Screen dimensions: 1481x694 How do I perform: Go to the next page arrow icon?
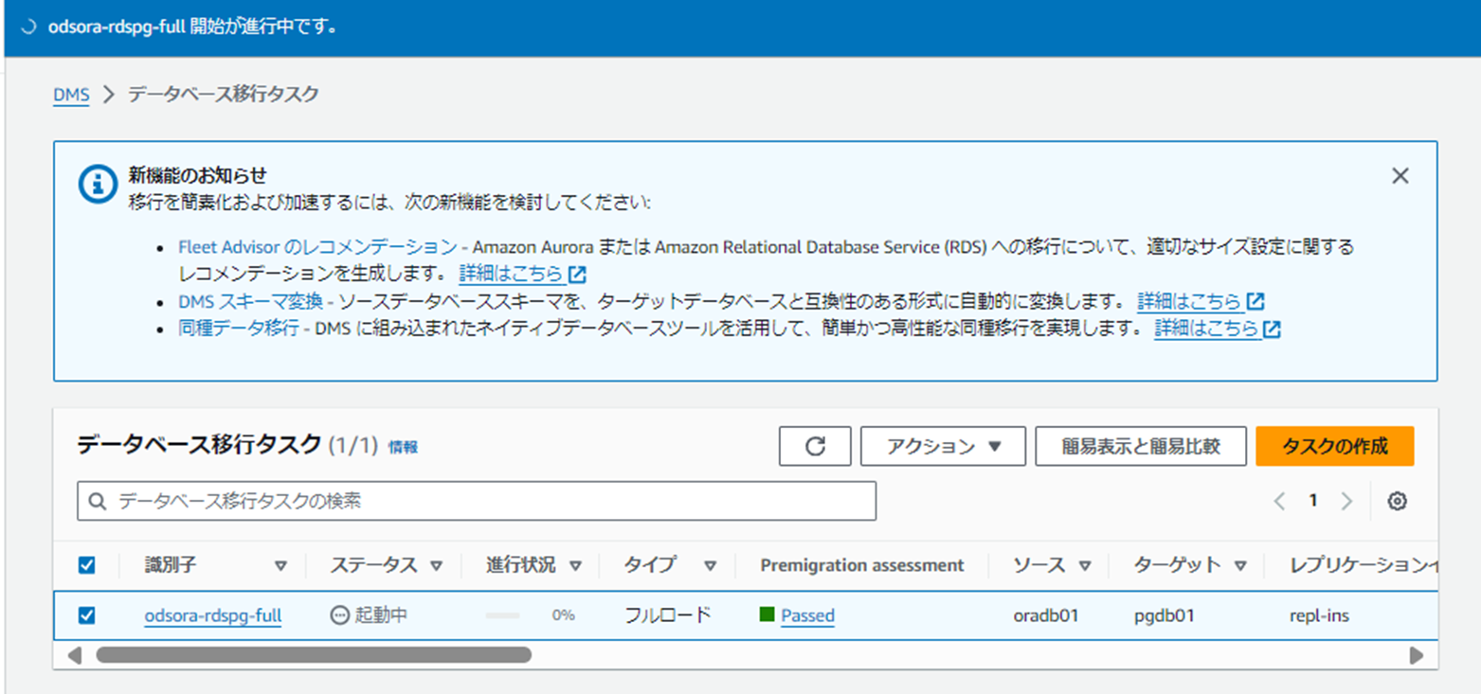(1347, 501)
